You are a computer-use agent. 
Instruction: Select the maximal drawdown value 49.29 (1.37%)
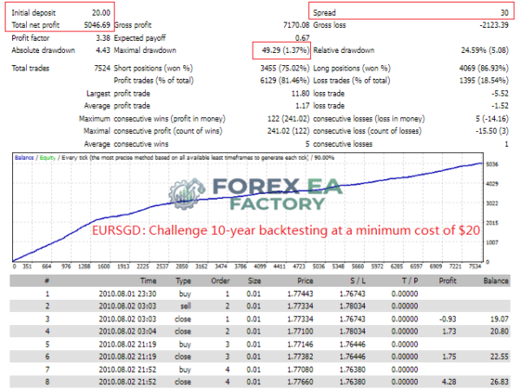tap(286, 50)
